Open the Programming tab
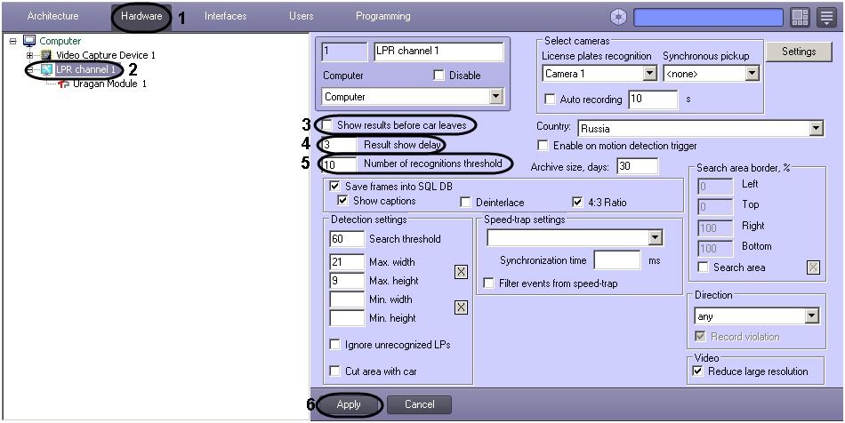 tap(382, 16)
